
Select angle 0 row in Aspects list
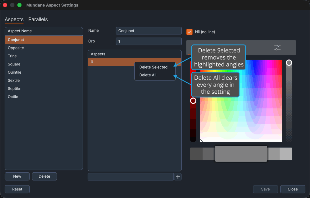[x=135, y=62]
